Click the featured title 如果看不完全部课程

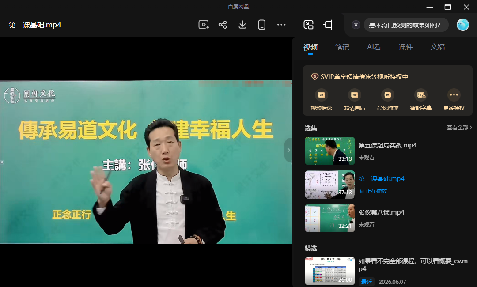tap(413, 265)
